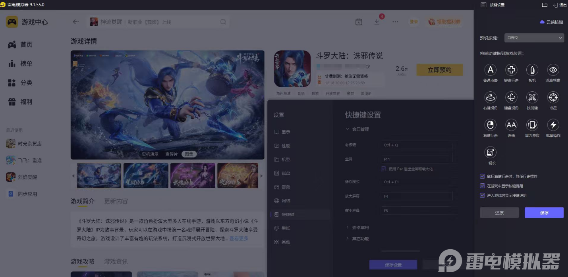This screenshot has width=568, height=277.
Task: Toggle 在游戏中显示按键提醒 checkbox
Action: (482, 186)
